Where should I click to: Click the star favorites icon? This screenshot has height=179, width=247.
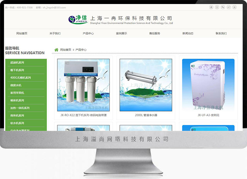(235, 7)
